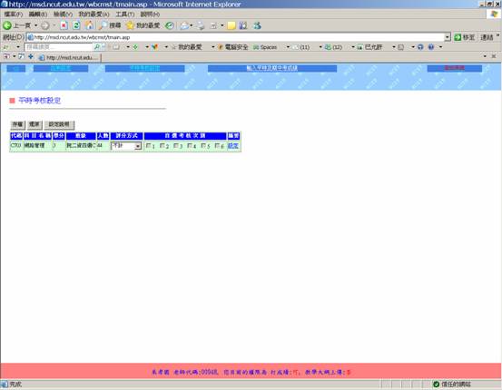
Task: Click the History clock icon
Action: 170,25
